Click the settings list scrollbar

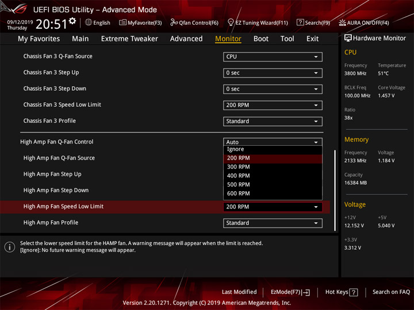(x=335, y=191)
